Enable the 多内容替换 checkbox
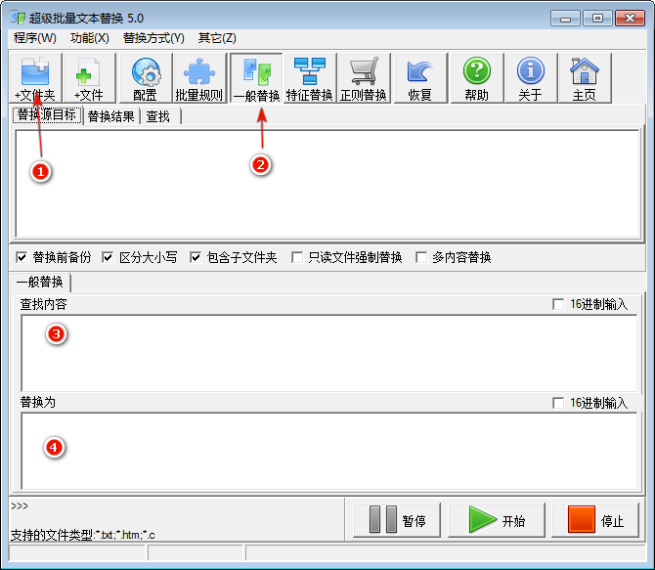 pyautogui.click(x=422, y=258)
